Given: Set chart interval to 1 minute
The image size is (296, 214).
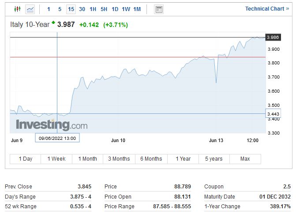Looking at the screenshot, I should 49,9.
